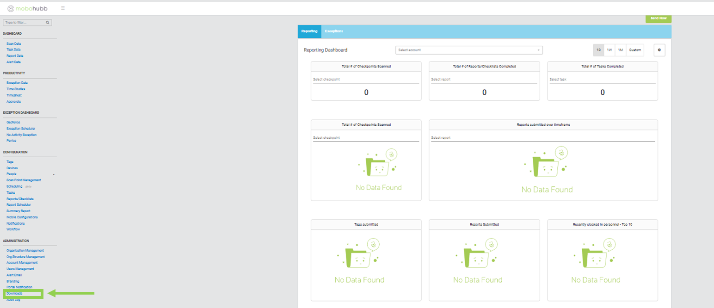Select the Reporting tab
This screenshot has height=308, width=714.
click(x=309, y=31)
